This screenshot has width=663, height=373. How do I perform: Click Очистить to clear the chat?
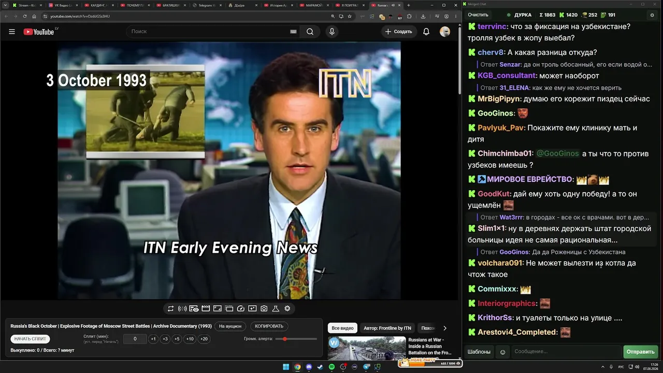[x=478, y=15]
